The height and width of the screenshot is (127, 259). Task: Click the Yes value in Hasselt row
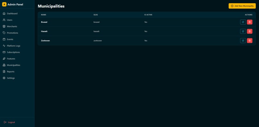(146, 31)
